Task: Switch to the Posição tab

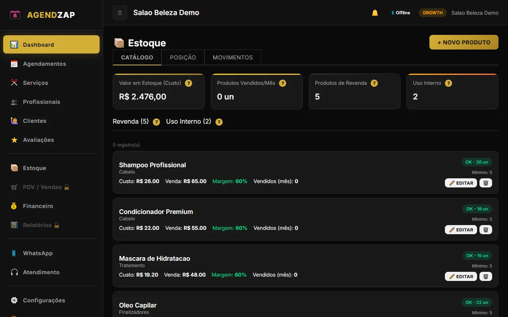Action: (x=183, y=57)
